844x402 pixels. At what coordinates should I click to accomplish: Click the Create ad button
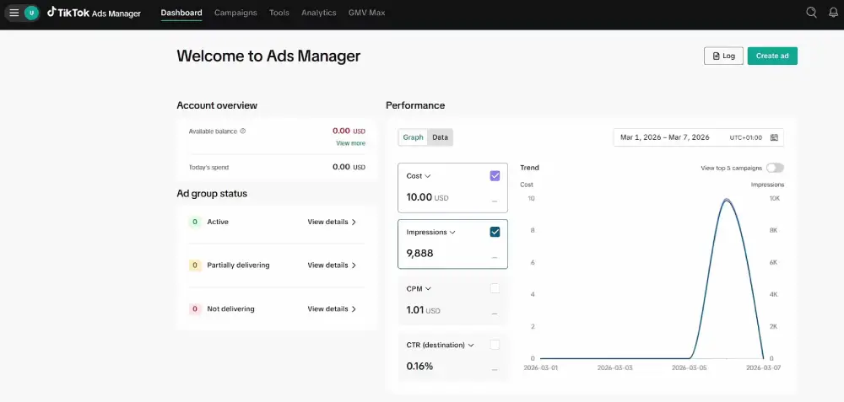click(772, 56)
